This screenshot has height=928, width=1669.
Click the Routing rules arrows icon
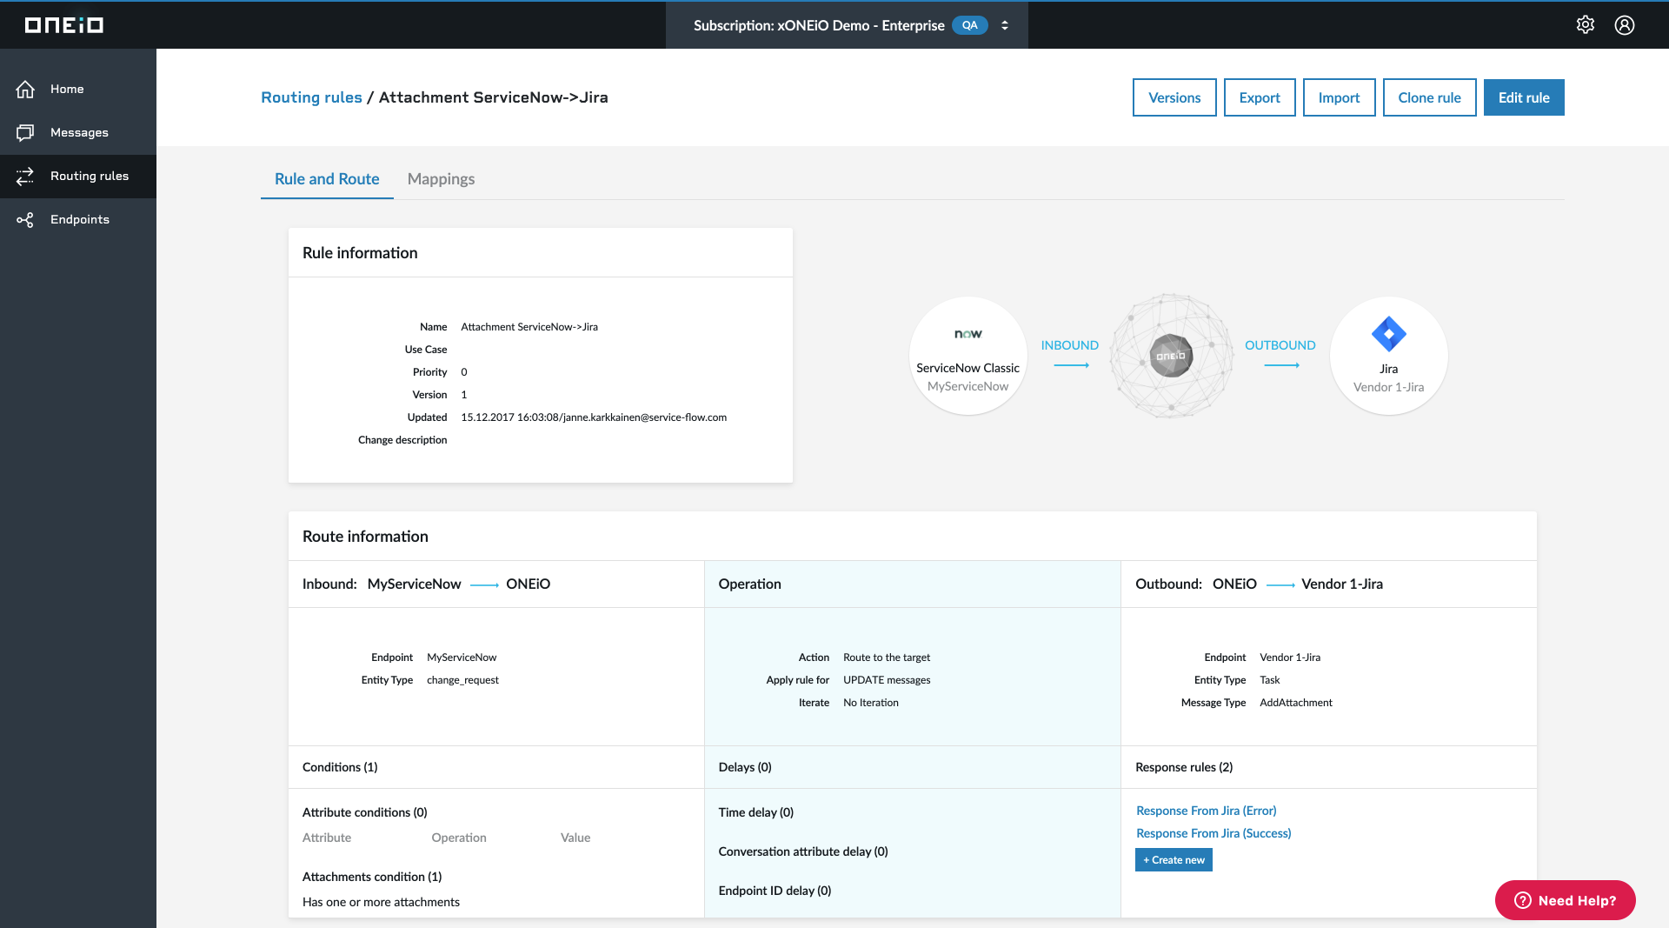tap(25, 176)
